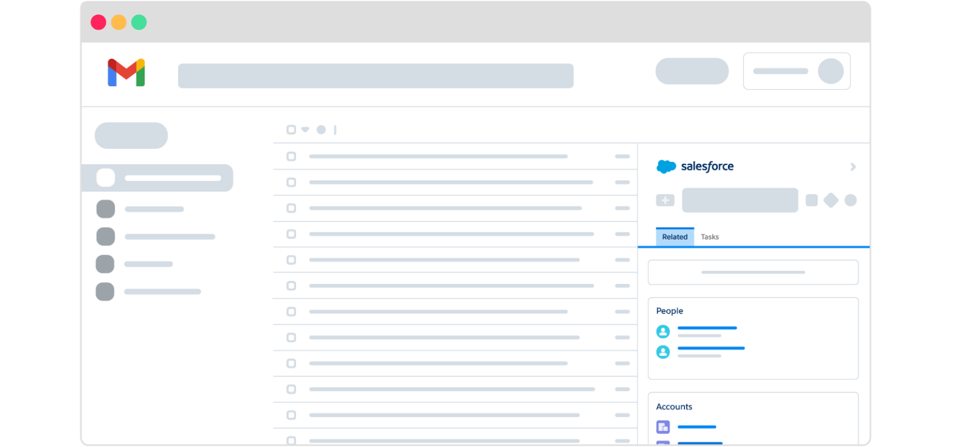Screen dimensions: 953x447
Task: Click the second person link under People
Action: (x=711, y=348)
